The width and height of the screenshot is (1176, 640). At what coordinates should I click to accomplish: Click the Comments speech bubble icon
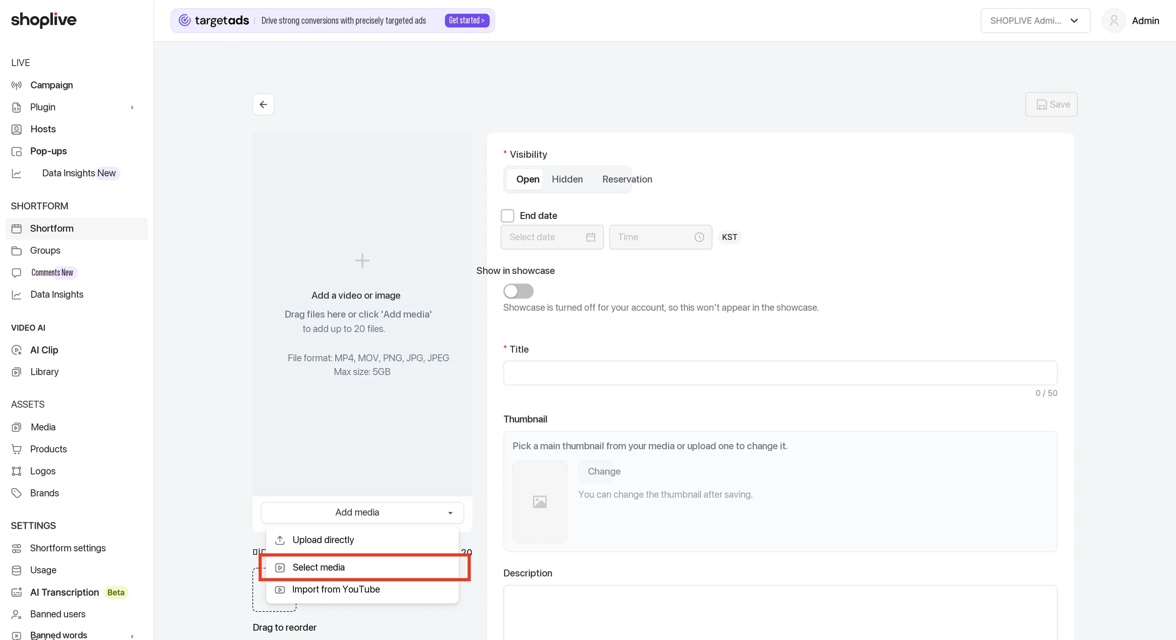pos(17,273)
